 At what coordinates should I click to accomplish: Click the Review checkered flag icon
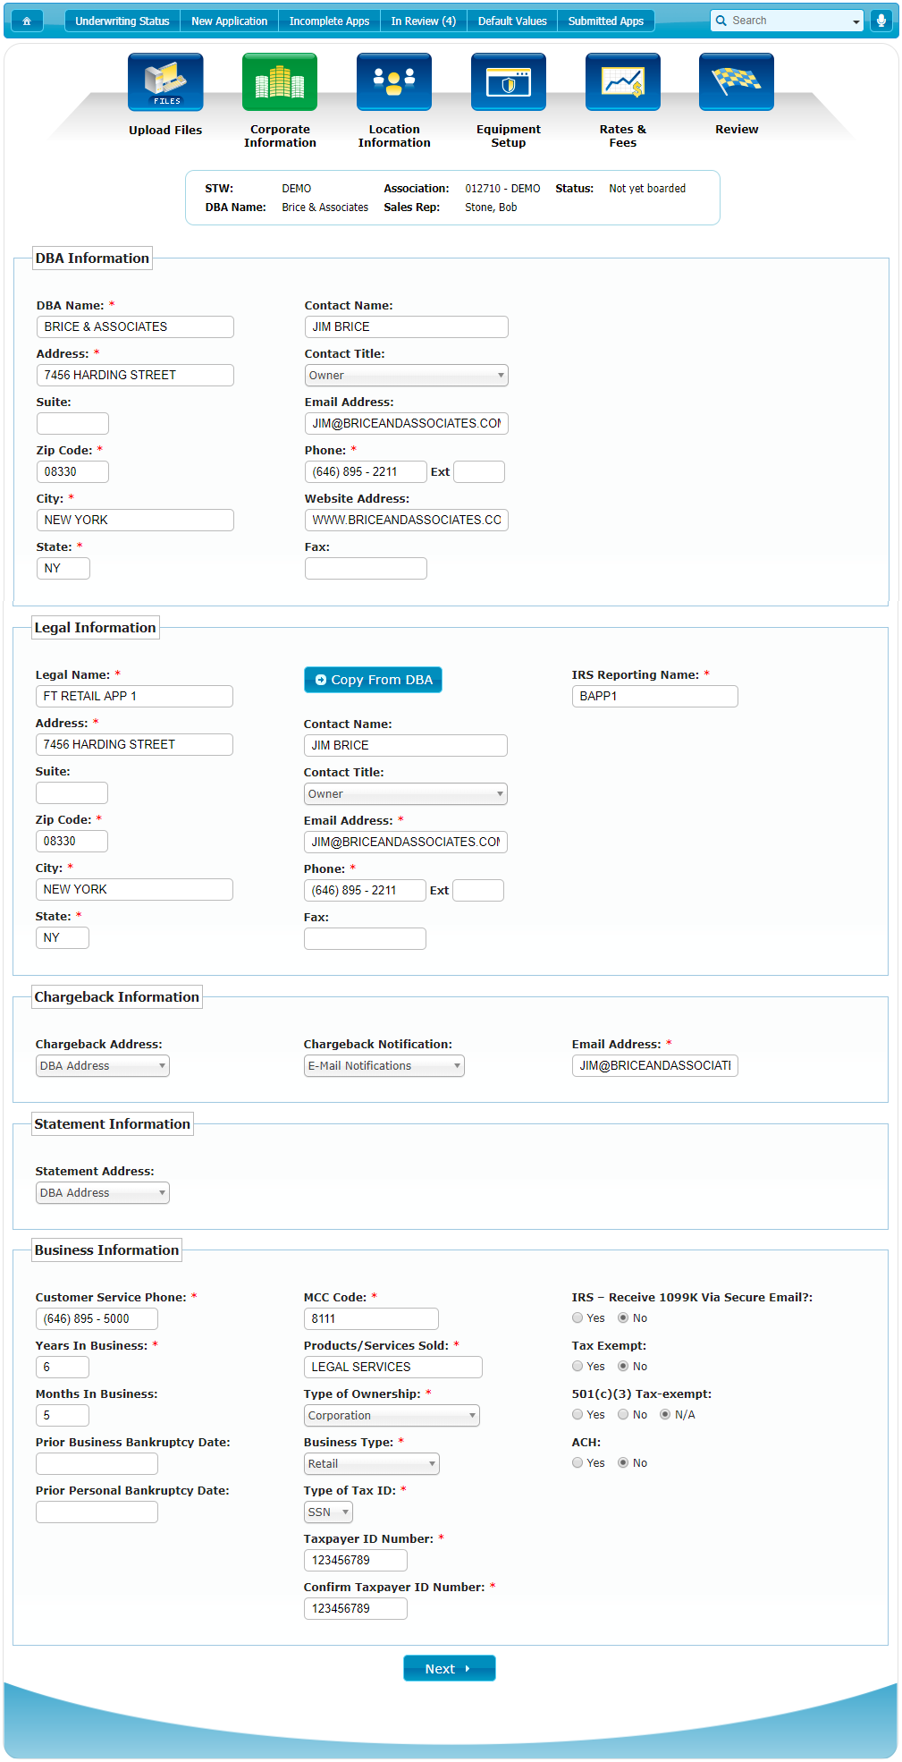click(737, 82)
